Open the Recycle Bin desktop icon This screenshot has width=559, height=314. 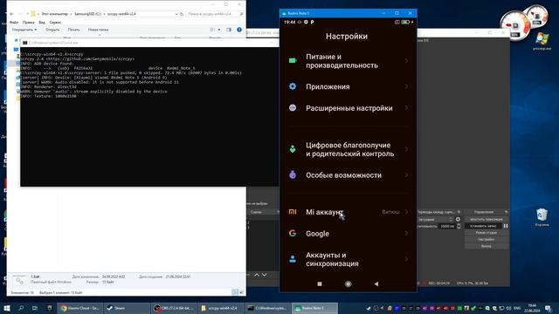[542, 217]
